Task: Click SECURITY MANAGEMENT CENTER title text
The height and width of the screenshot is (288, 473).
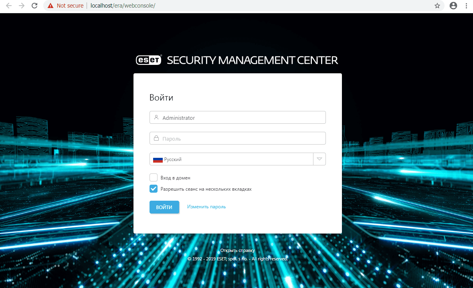Action: click(x=253, y=60)
